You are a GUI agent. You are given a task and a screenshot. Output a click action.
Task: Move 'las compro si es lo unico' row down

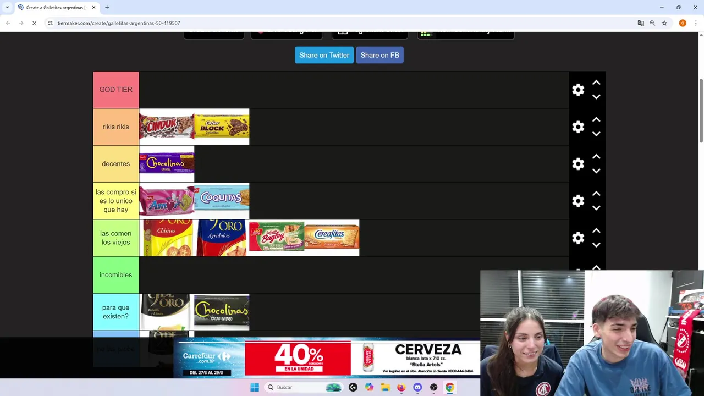pyautogui.click(x=596, y=208)
